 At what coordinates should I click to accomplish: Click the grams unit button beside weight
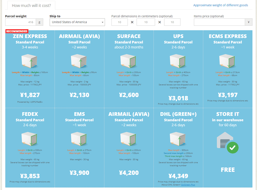coord(39,22)
